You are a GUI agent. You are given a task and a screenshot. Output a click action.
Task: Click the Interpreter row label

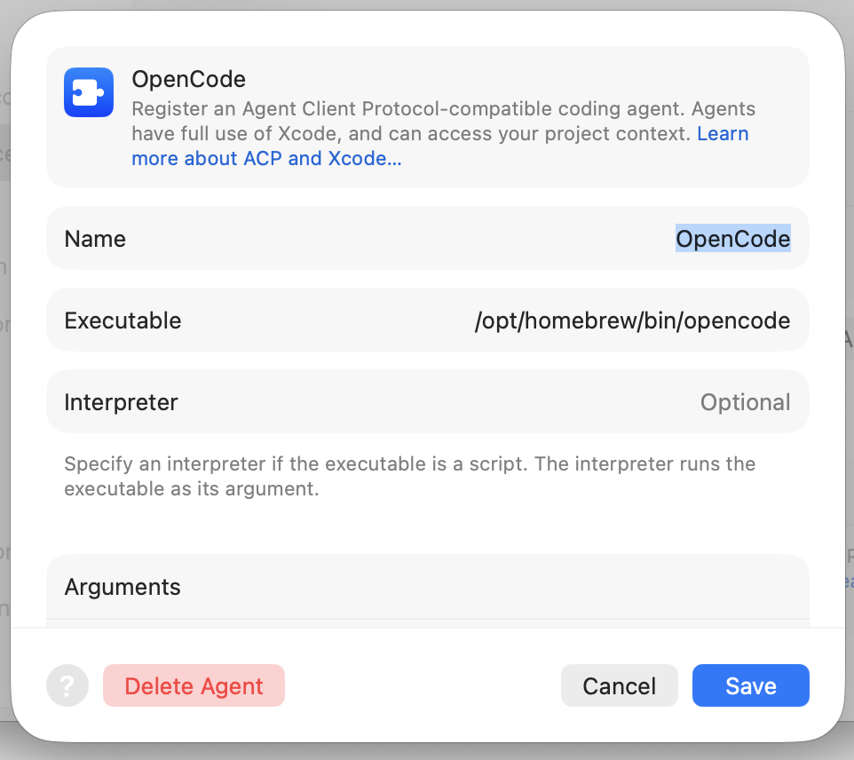click(x=121, y=402)
